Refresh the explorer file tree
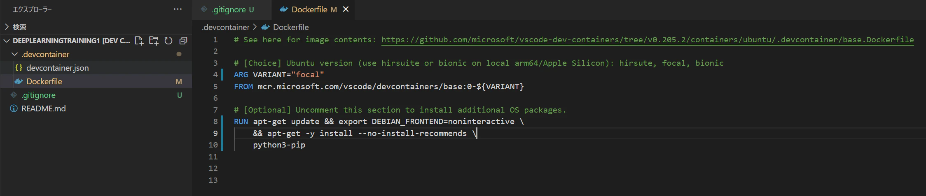 (168, 41)
